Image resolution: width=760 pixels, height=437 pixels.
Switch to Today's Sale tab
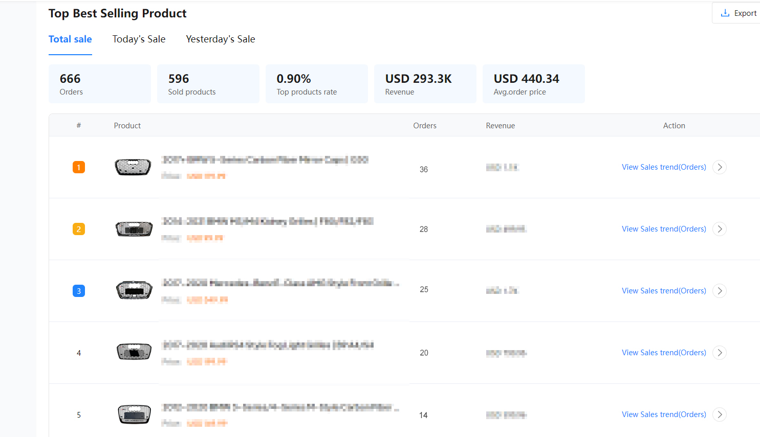point(139,39)
